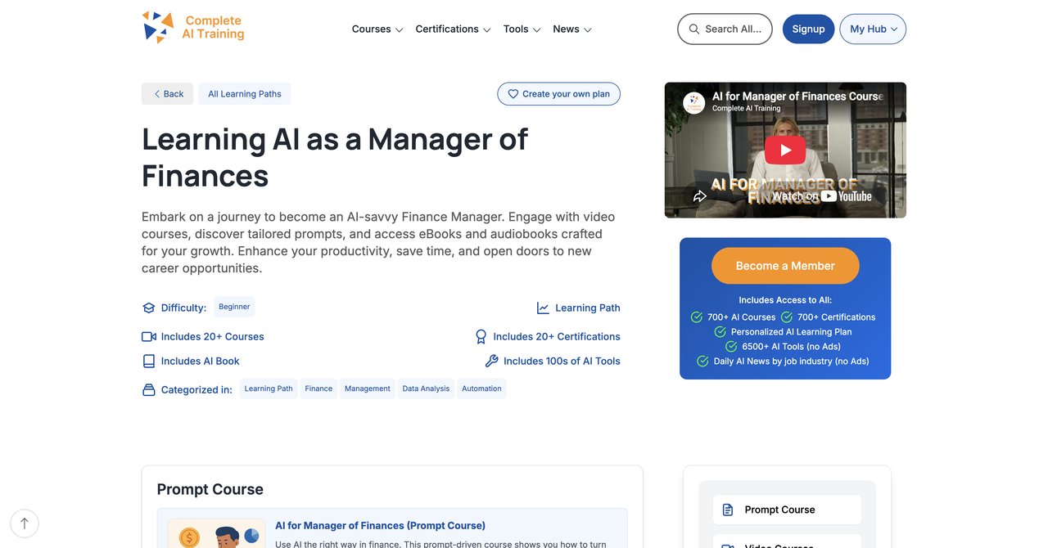
Task: Click the certification ribbon icon
Action: [x=481, y=337]
